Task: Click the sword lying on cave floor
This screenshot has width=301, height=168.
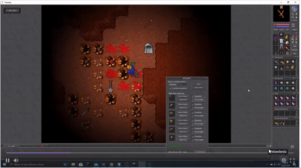Action: (x=85, y=111)
